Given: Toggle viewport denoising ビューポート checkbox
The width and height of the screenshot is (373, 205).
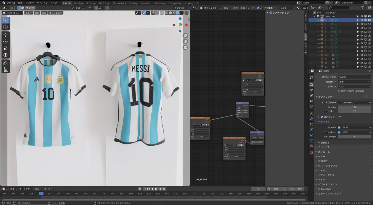Looking at the screenshot, I should click(339, 132).
